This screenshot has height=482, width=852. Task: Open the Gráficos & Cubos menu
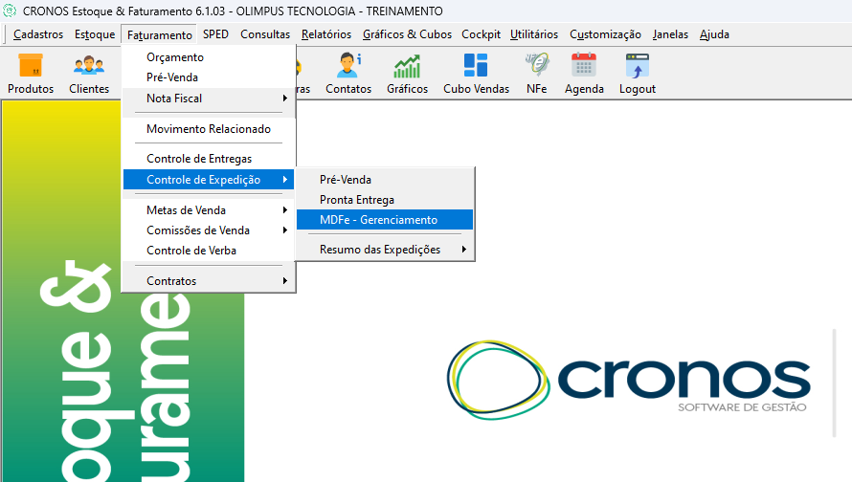point(407,34)
